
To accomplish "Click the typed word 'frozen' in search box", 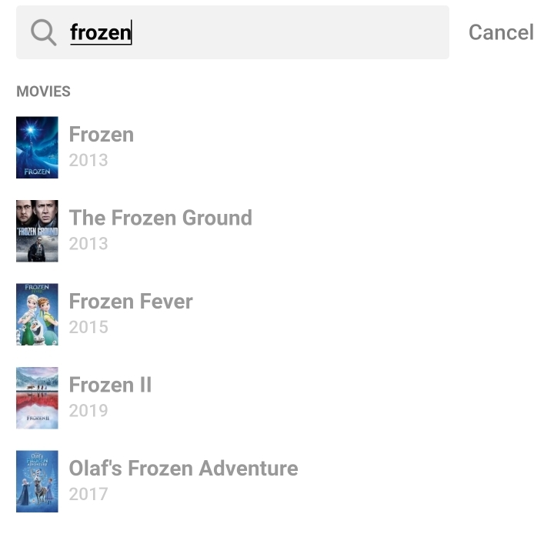I will tap(100, 32).
